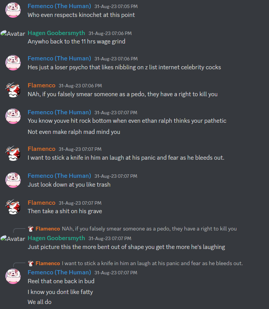Click message 'Just look down at you like trash'
This screenshot has width=269, height=309.
[x=69, y=185]
